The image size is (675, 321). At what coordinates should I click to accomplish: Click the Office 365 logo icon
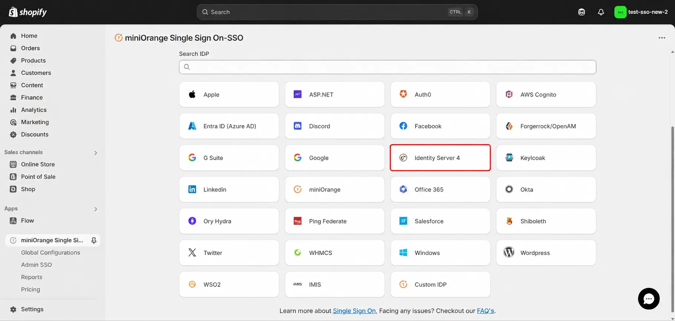403,189
